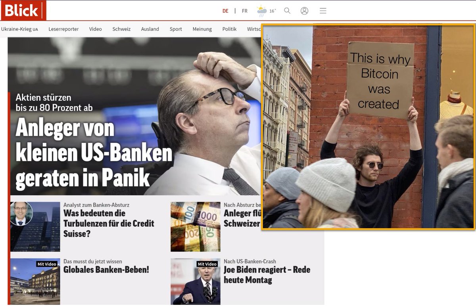Open the Ausland section

point(150,29)
